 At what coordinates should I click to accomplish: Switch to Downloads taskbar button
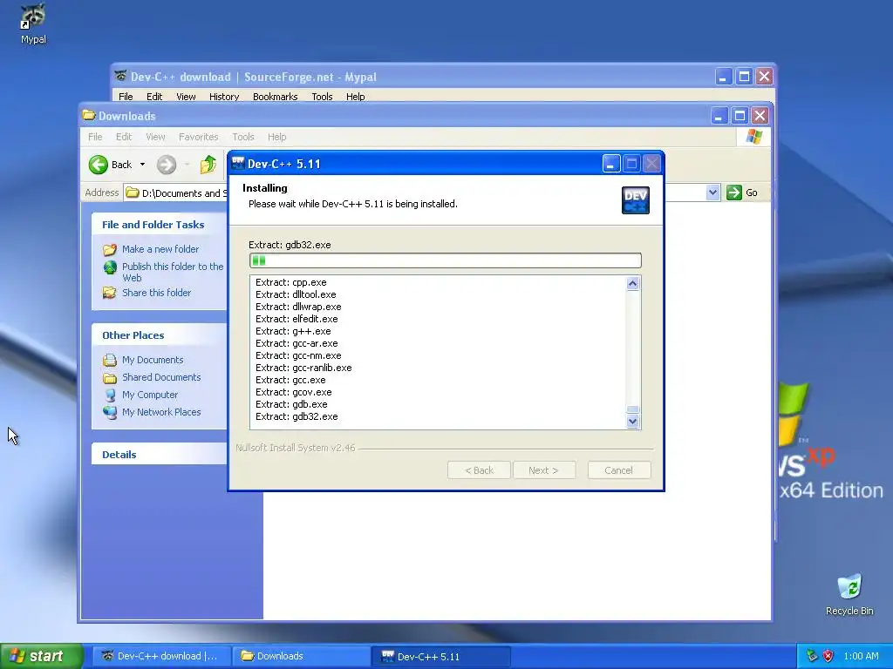pos(301,656)
